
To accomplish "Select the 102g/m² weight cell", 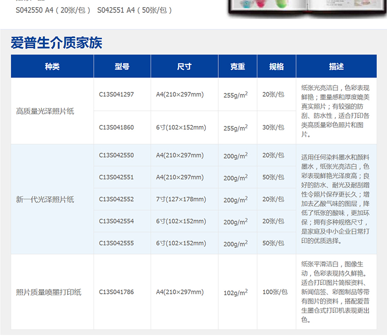I will 235,292.
